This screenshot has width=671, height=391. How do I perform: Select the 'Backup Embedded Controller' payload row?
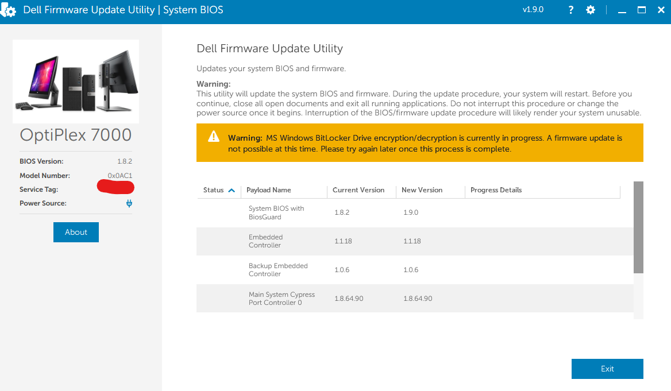(x=415, y=270)
